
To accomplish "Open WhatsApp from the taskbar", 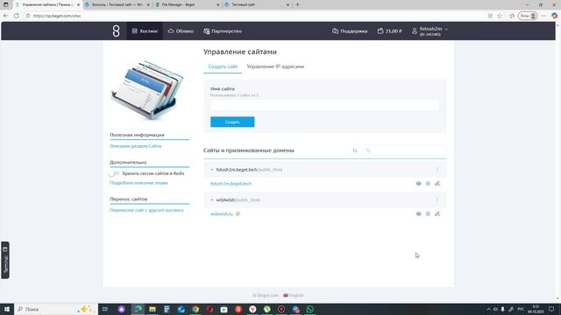I will point(309,309).
